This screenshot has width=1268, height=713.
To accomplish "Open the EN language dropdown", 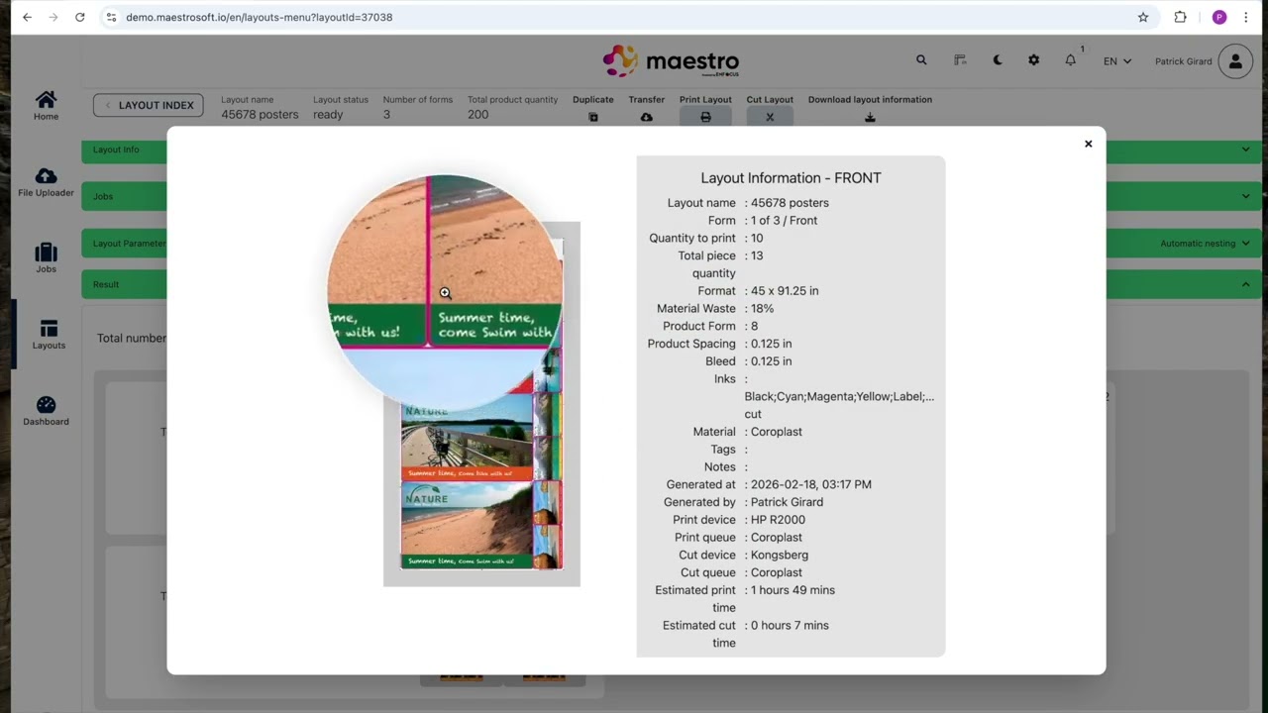I will [1117, 61].
